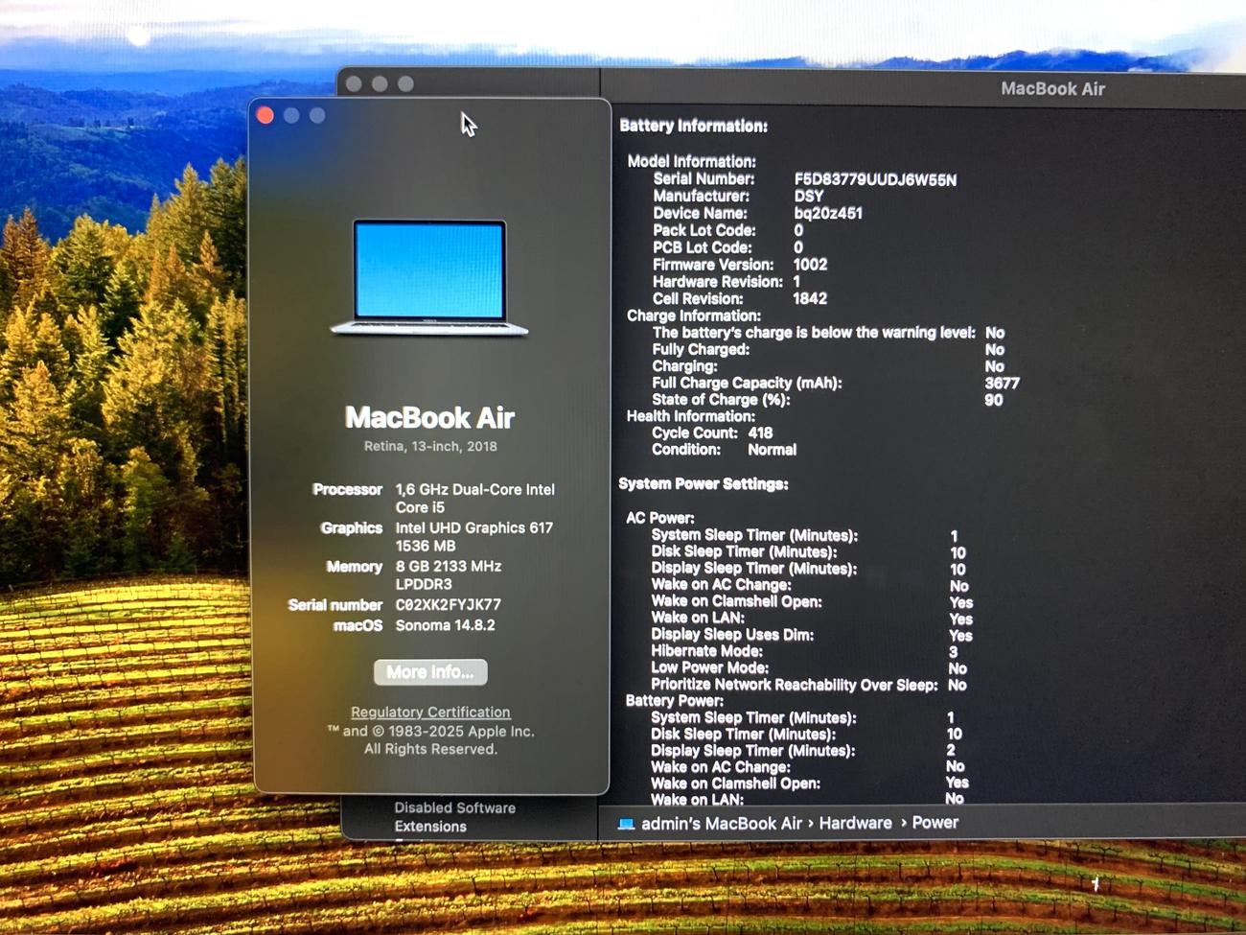The height and width of the screenshot is (935, 1246).
Task: Click the Battery Information heading
Action: tap(693, 126)
